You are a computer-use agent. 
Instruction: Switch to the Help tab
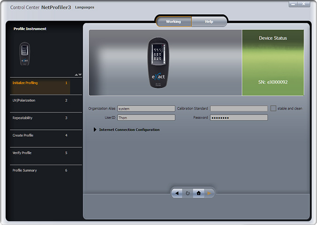tap(209, 22)
